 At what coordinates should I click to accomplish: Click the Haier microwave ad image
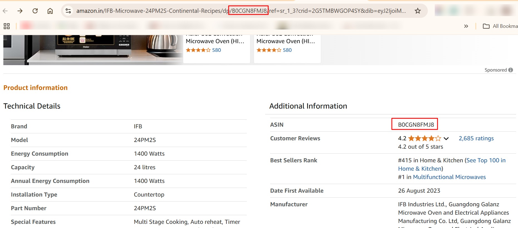pos(93,50)
